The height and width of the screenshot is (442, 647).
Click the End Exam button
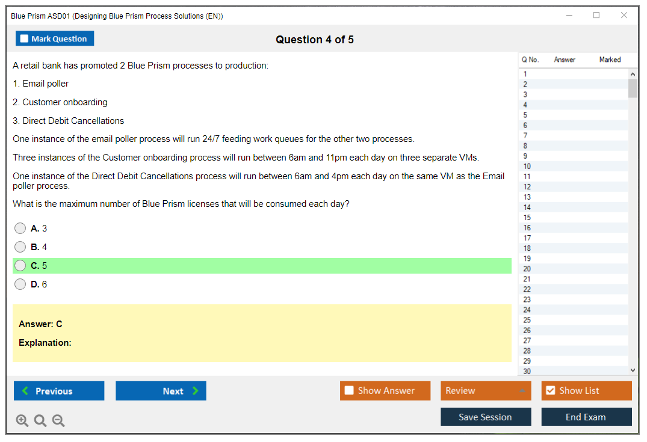click(x=586, y=417)
